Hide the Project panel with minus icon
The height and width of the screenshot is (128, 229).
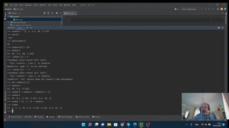pyautogui.click(x=60, y=13)
